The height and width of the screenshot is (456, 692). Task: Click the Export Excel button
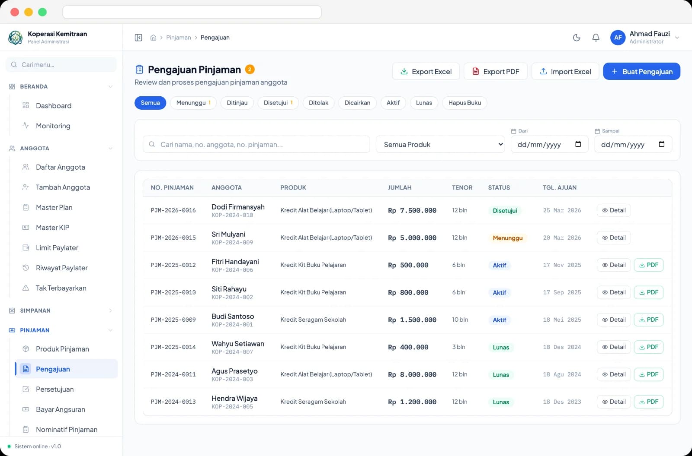426,71
